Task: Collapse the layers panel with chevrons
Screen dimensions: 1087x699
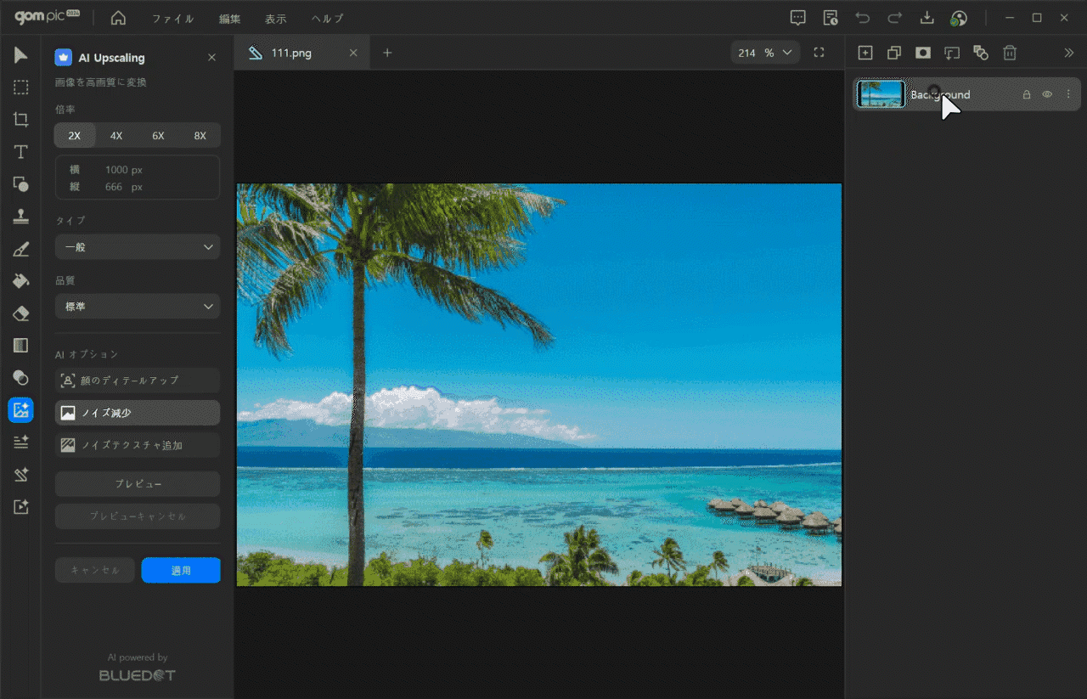Action: pyautogui.click(x=1069, y=53)
